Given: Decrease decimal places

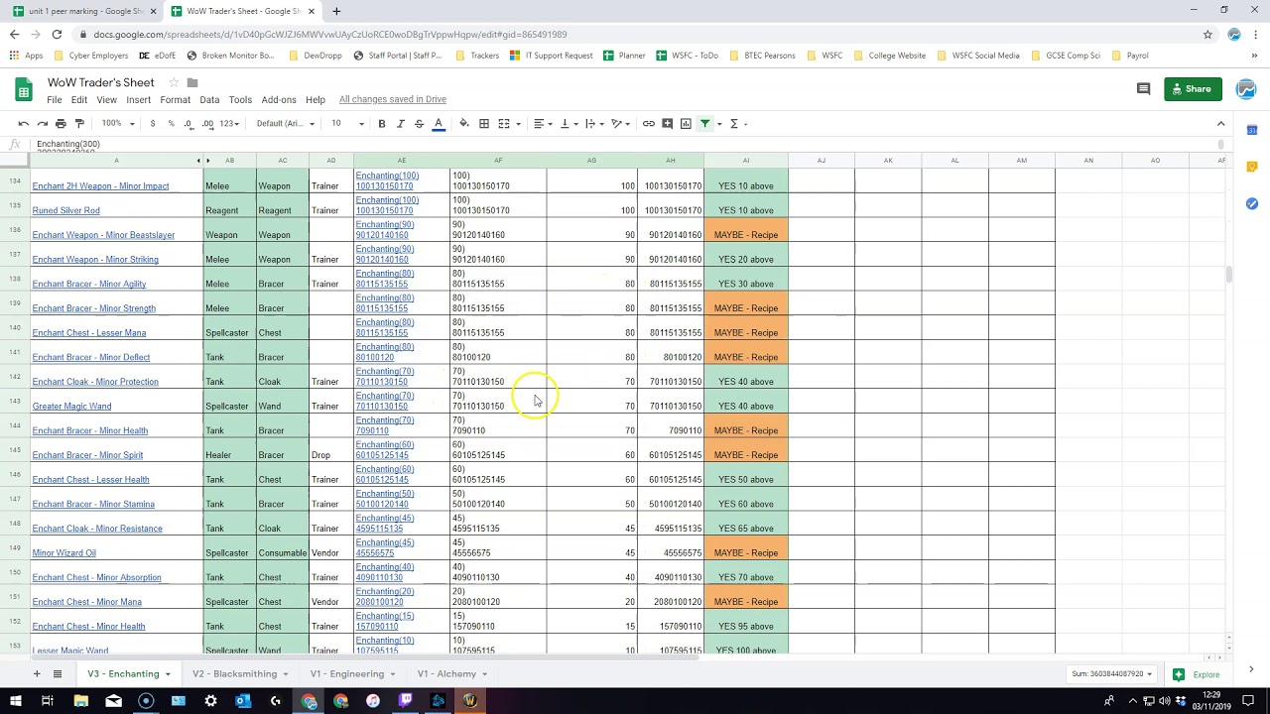Looking at the screenshot, I should click(189, 124).
